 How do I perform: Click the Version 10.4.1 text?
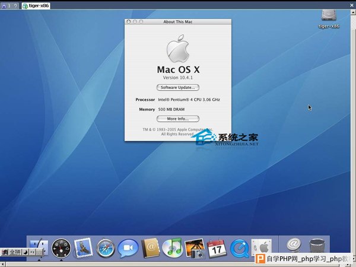[178, 77]
